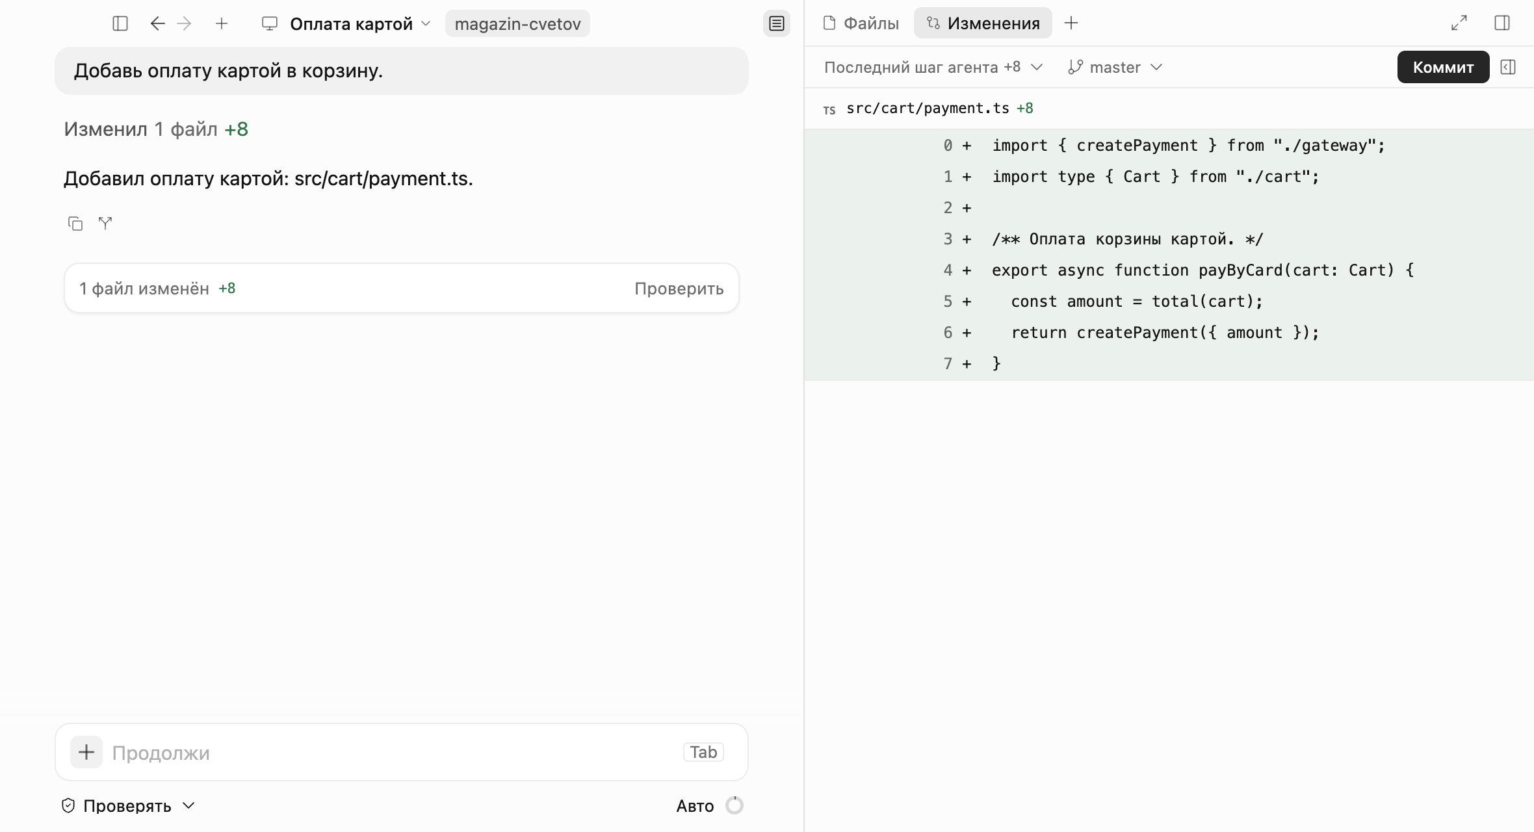Image resolution: width=1534 pixels, height=832 pixels.
Task: Toggle the diff layout next to Коммит
Action: pyautogui.click(x=1508, y=67)
